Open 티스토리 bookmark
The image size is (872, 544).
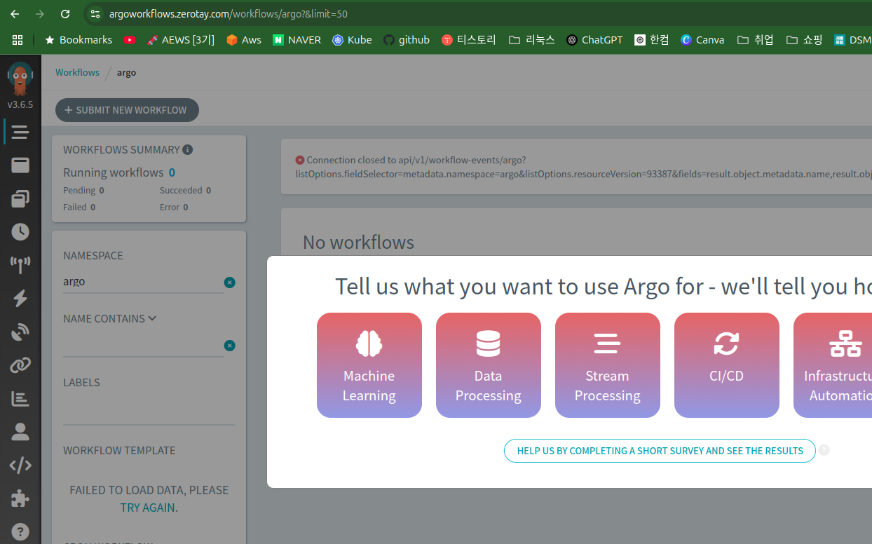click(469, 40)
